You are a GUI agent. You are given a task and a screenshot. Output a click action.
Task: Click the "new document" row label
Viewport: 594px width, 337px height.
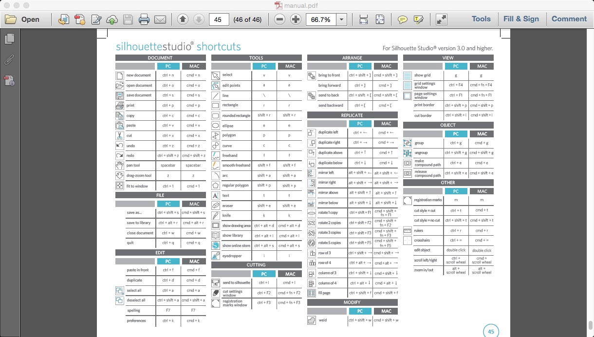coord(139,75)
